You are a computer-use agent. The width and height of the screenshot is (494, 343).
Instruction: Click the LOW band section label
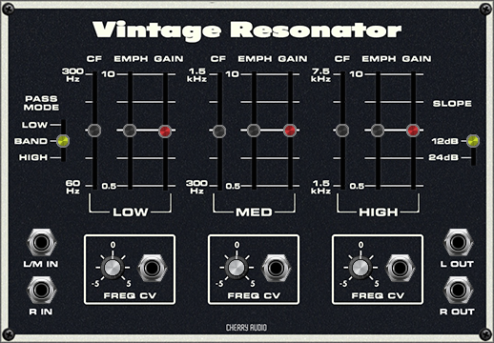pyautogui.click(x=131, y=212)
